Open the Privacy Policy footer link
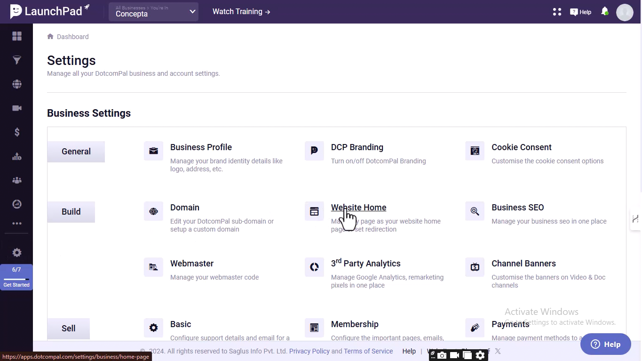The width and height of the screenshot is (642, 361). pyautogui.click(x=309, y=351)
